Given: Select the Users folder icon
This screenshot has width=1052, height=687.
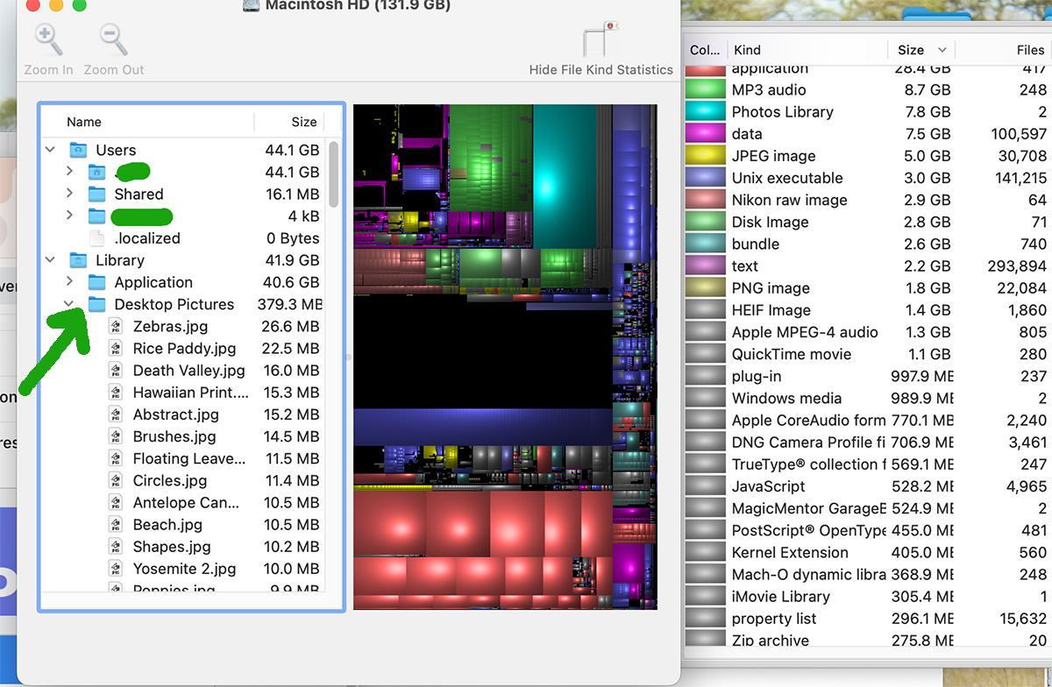Looking at the screenshot, I should [x=78, y=150].
